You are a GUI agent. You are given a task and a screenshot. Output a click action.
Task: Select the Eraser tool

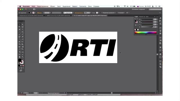click(x=22, y=37)
